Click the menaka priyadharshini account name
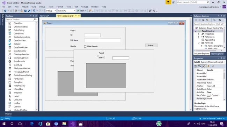Screen dimensions: 227x127 [209, 7]
